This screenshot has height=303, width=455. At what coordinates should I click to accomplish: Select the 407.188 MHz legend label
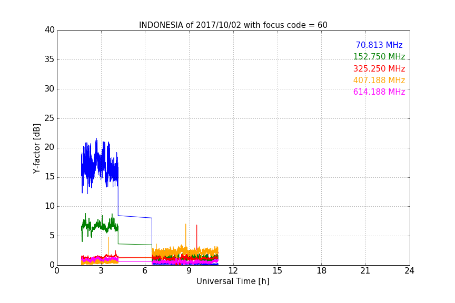click(379, 80)
